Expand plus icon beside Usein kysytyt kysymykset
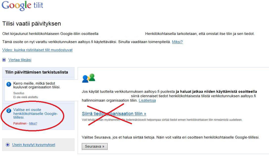Screen dimensions: 269x156 [x=8, y=145]
